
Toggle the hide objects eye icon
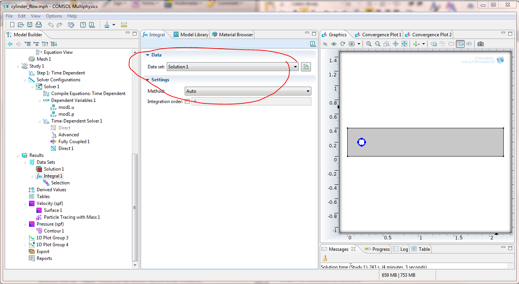[334, 44]
